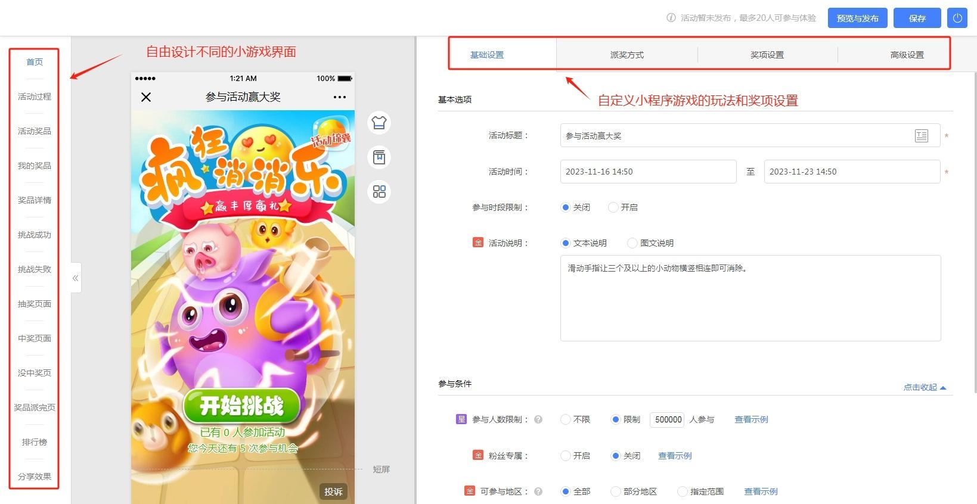Click 开始挑战 button in game preview
977x504 pixels.
tap(241, 406)
